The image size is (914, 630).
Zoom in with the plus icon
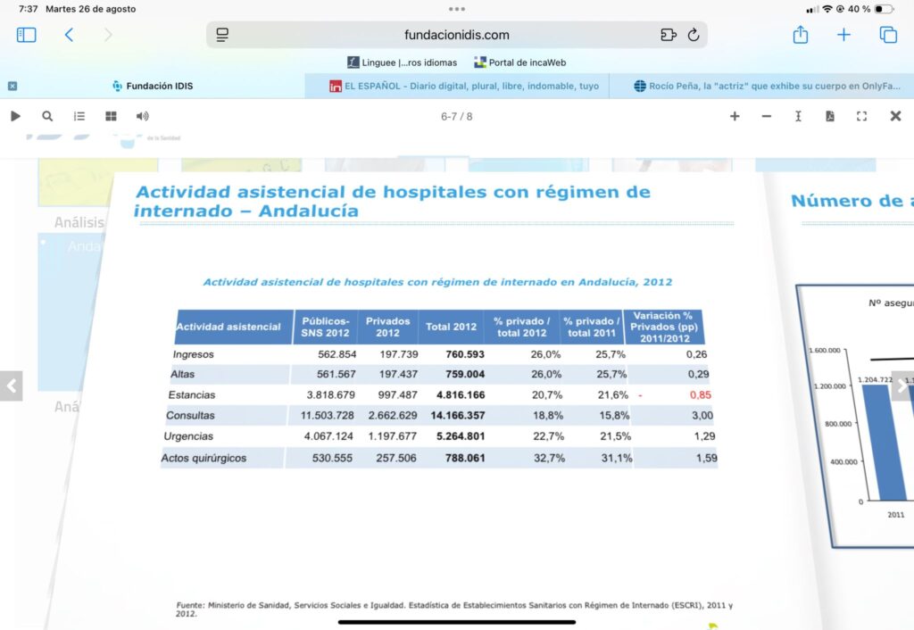pyautogui.click(x=735, y=116)
